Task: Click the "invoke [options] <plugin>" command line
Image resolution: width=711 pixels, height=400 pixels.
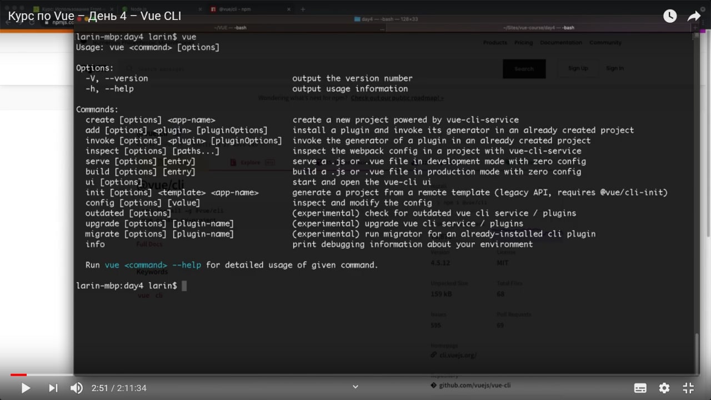Action: tap(183, 141)
